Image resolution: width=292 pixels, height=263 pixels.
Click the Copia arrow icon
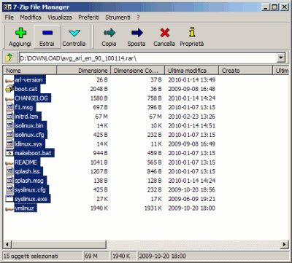[x=109, y=33]
